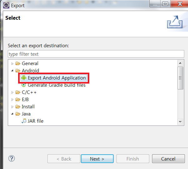Click the disabled Finish button

coord(133,159)
